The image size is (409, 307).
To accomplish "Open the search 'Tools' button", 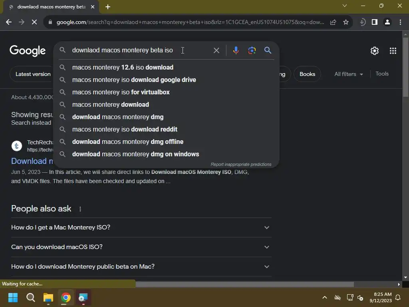I will [x=382, y=74].
